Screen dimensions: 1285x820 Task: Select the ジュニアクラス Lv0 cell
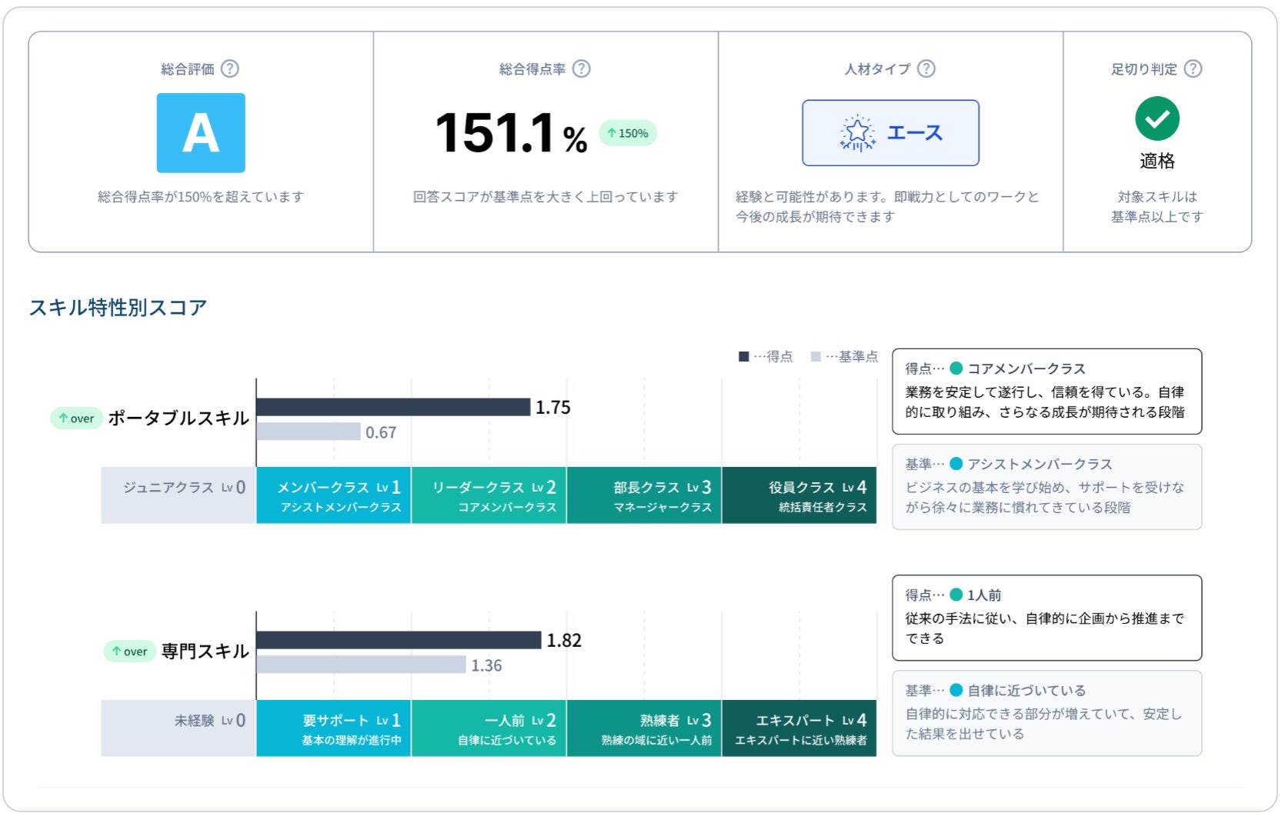tap(179, 495)
